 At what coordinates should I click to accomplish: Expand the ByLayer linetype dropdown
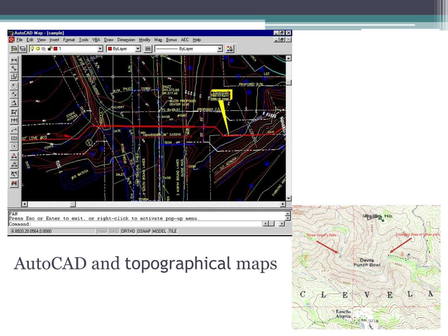click(220, 49)
